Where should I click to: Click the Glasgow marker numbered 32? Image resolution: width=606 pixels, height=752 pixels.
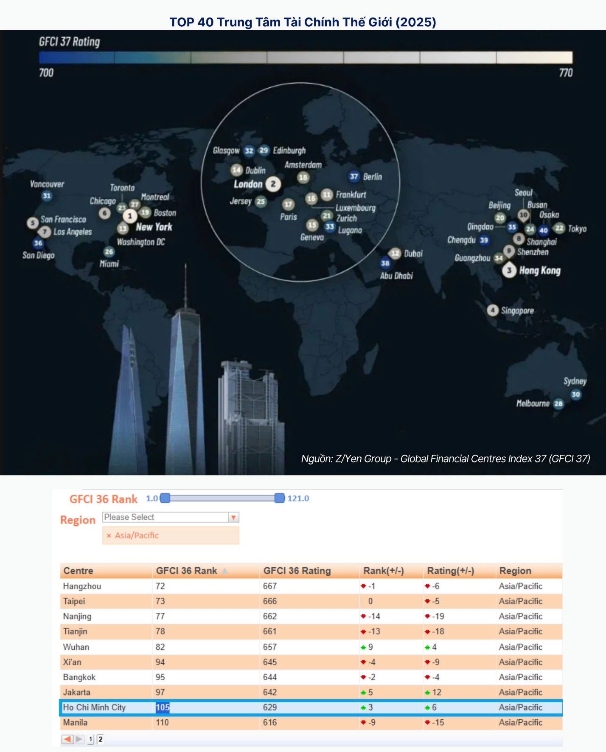[249, 150]
